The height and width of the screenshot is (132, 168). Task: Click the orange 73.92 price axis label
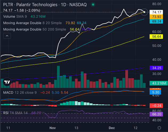point(157,17)
